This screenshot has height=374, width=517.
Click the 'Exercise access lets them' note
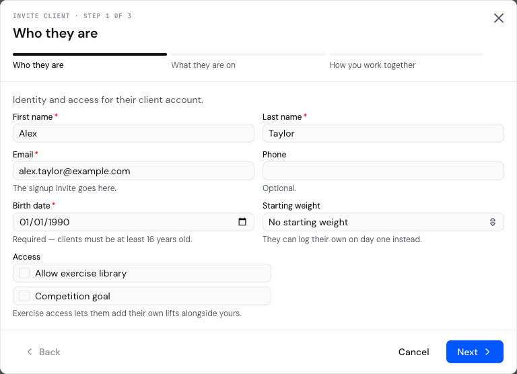point(127,313)
